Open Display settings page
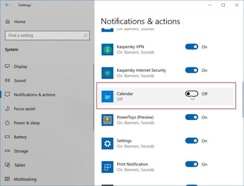The width and height of the screenshot is (244, 186). tap(21, 66)
